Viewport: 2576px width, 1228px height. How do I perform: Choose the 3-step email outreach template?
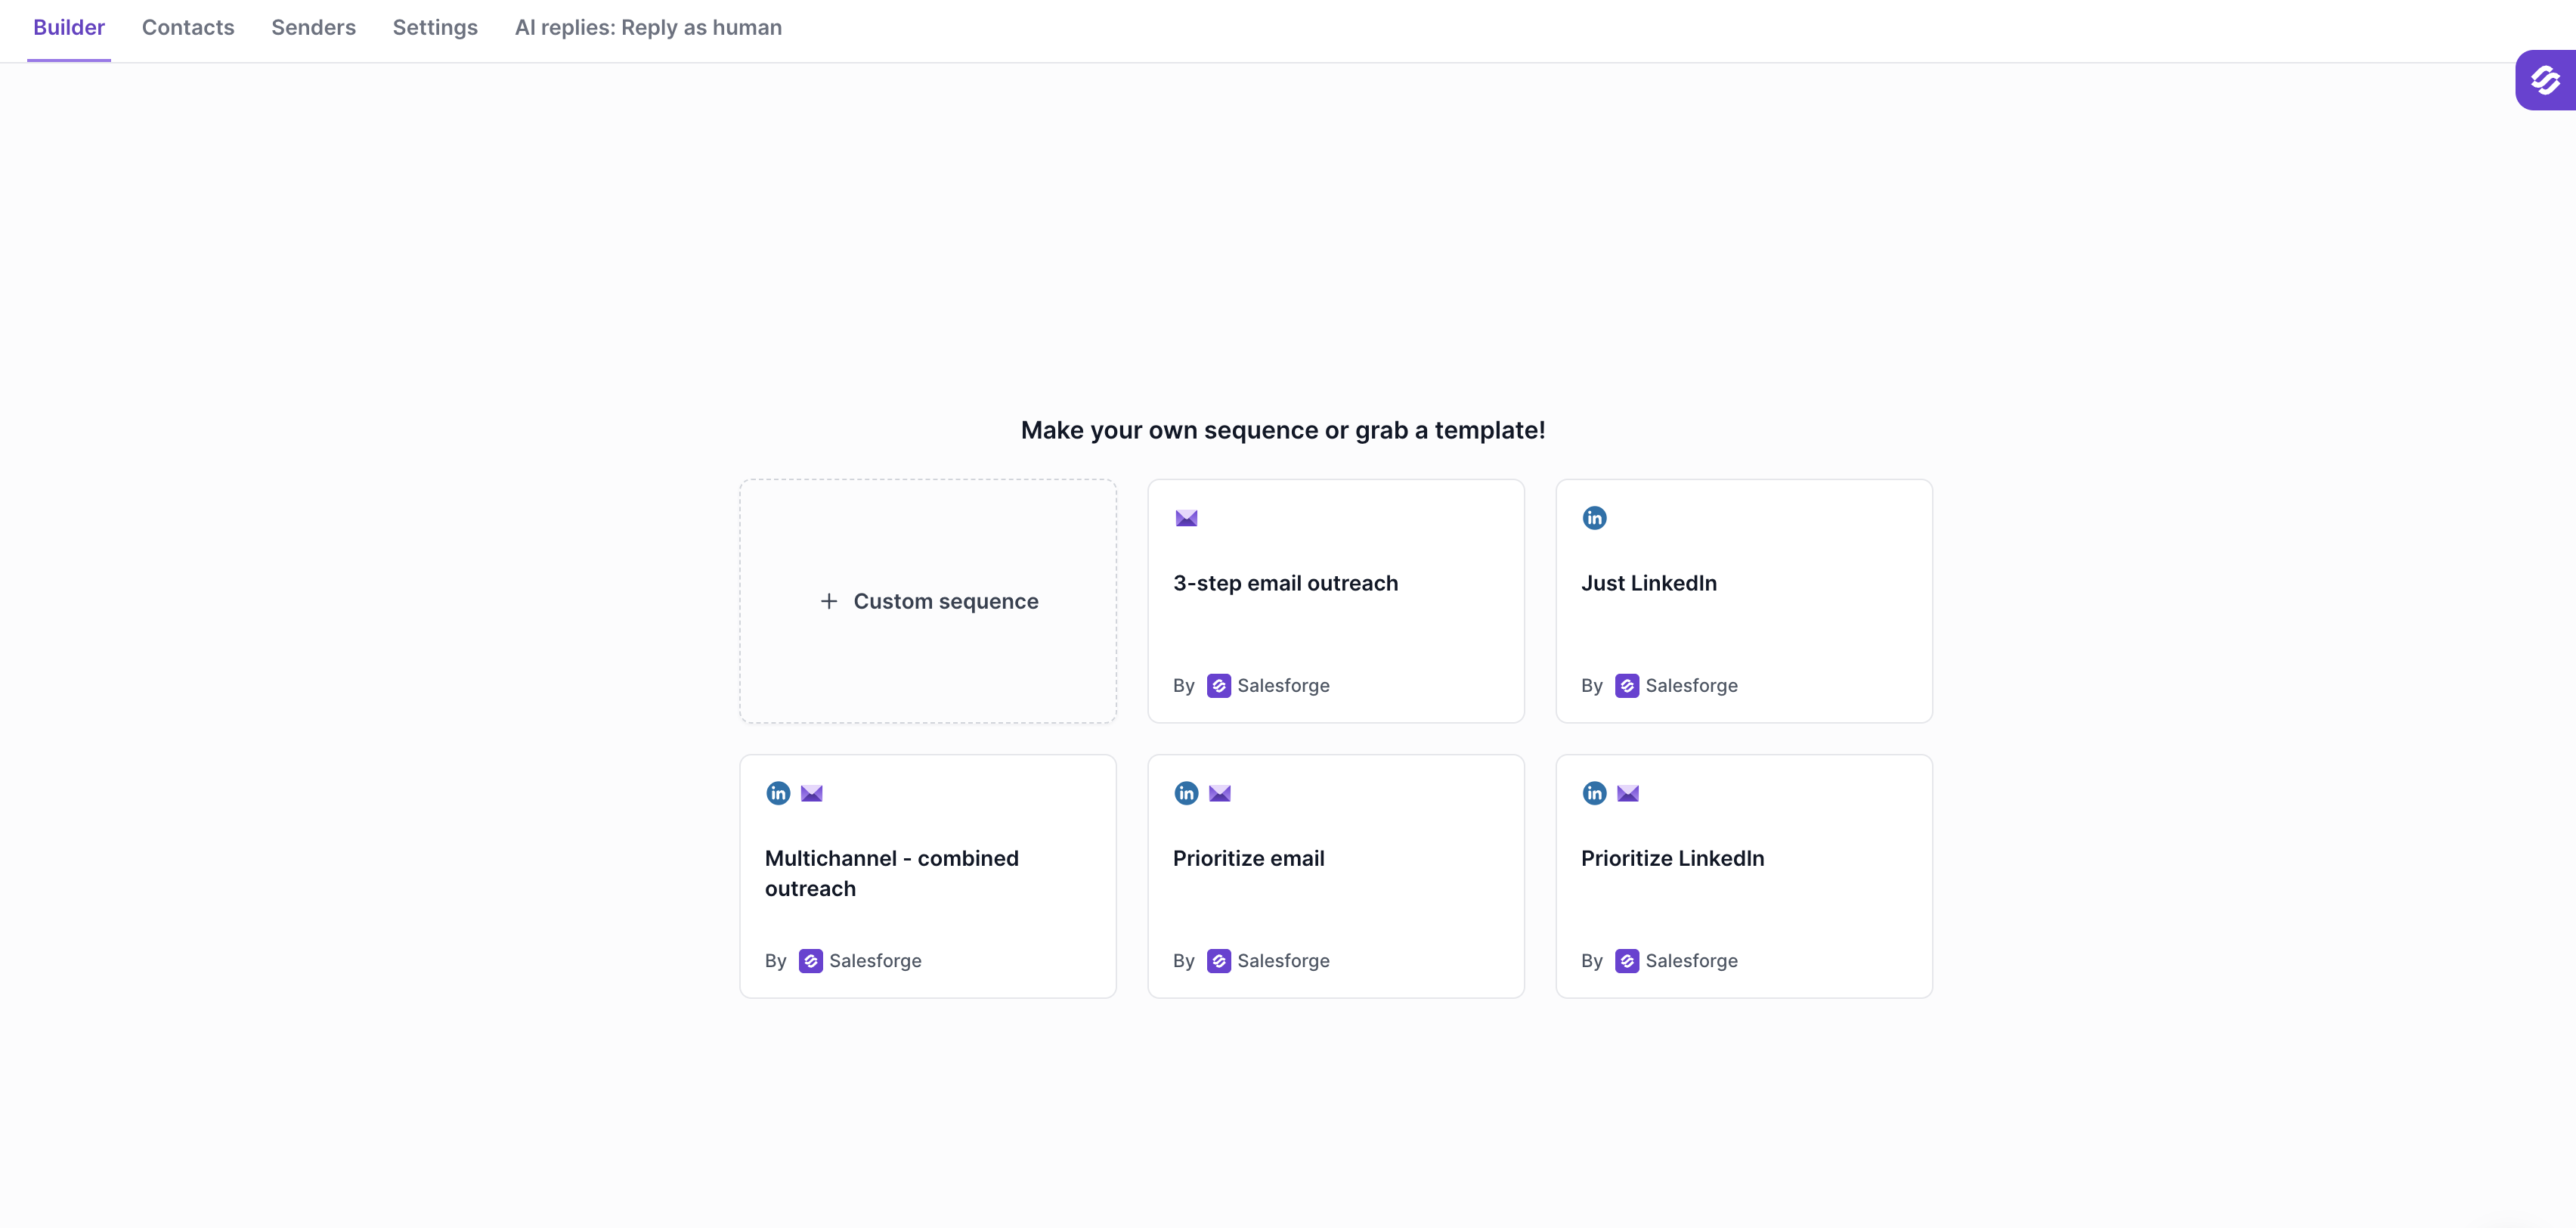pyautogui.click(x=1285, y=583)
